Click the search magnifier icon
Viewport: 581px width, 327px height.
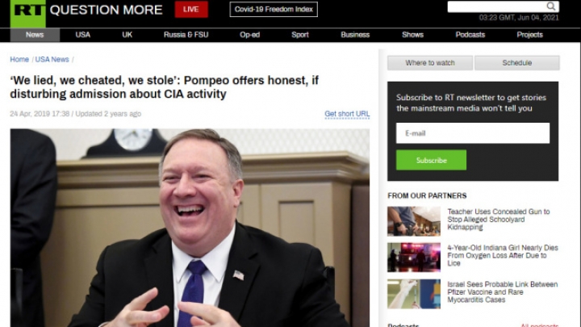tap(551, 6)
